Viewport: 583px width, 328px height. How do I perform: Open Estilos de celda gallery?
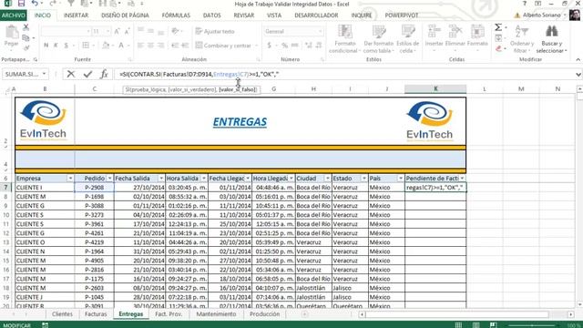(x=407, y=39)
